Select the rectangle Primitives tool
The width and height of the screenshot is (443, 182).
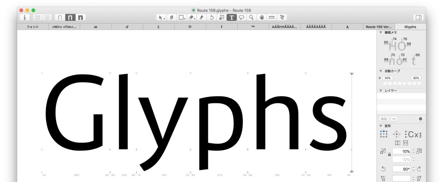[x=182, y=17]
